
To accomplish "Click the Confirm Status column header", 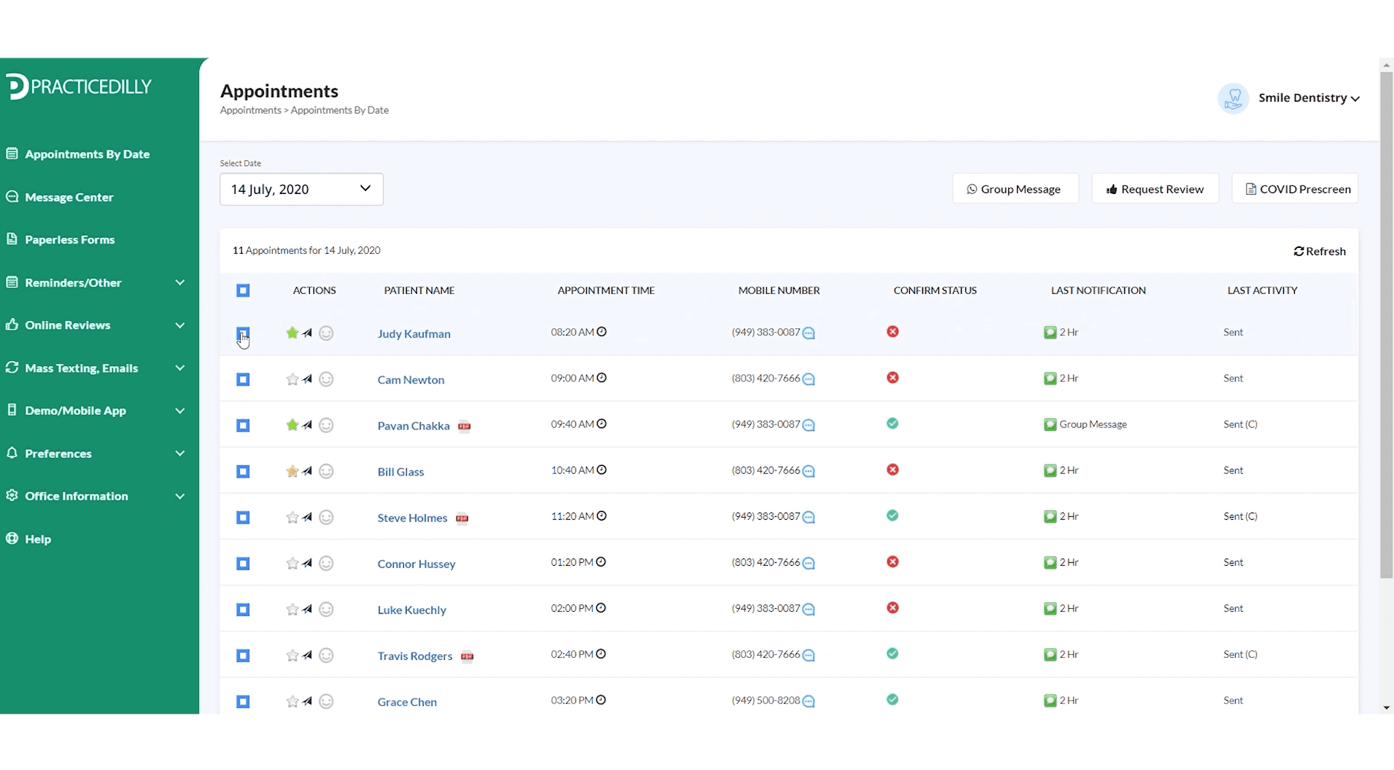I will [935, 290].
